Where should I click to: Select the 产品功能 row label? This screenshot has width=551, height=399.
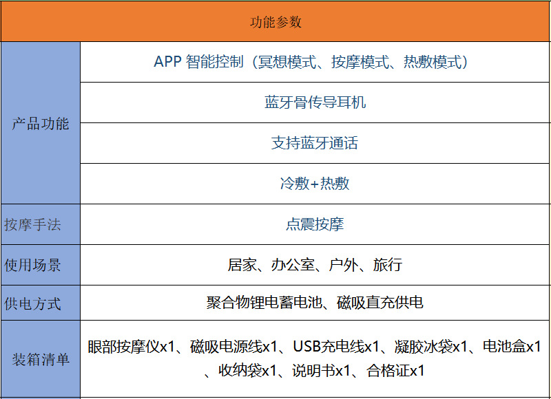(x=40, y=126)
